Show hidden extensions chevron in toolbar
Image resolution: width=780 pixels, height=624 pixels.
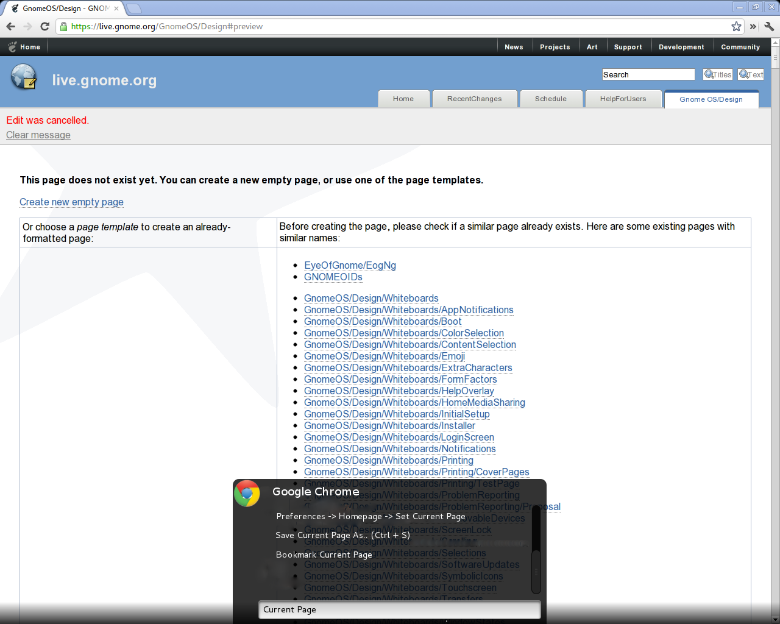coord(753,26)
